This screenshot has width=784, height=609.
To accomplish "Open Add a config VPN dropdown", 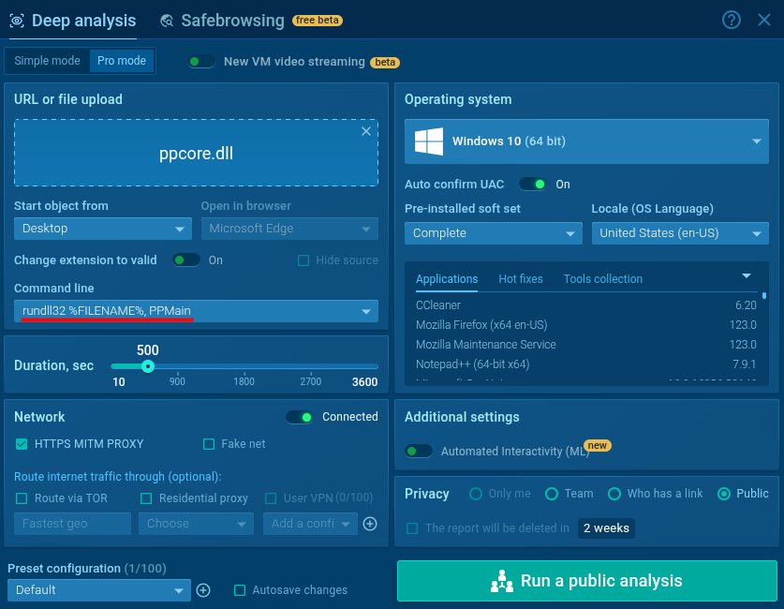I will pos(310,524).
